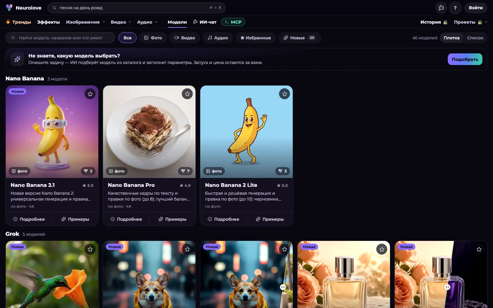Select the Все filter chip
493x308 pixels.
tap(127, 38)
